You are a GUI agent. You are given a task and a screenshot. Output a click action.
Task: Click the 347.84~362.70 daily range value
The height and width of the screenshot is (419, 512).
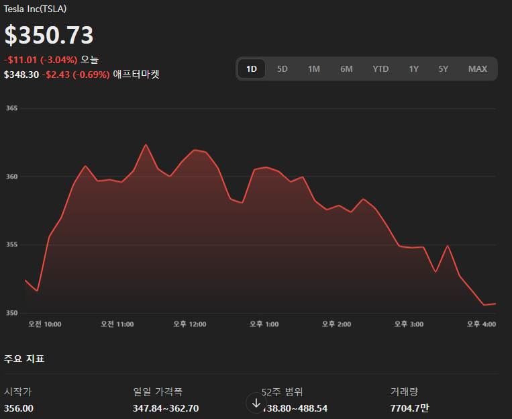pyautogui.click(x=166, y=408)
